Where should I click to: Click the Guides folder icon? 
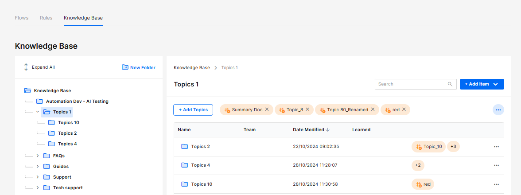[x=47, y=166]
